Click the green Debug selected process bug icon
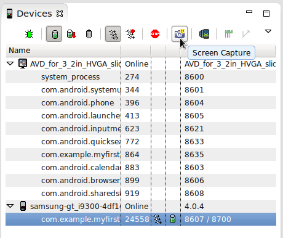283x238 pixels. (x=29, y=34)
